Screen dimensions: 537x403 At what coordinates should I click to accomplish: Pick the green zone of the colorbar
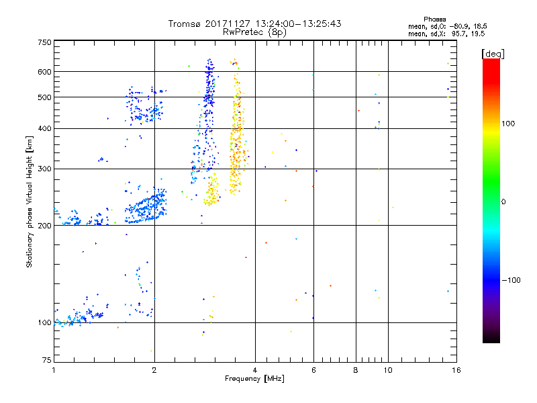tap(491, 195)
